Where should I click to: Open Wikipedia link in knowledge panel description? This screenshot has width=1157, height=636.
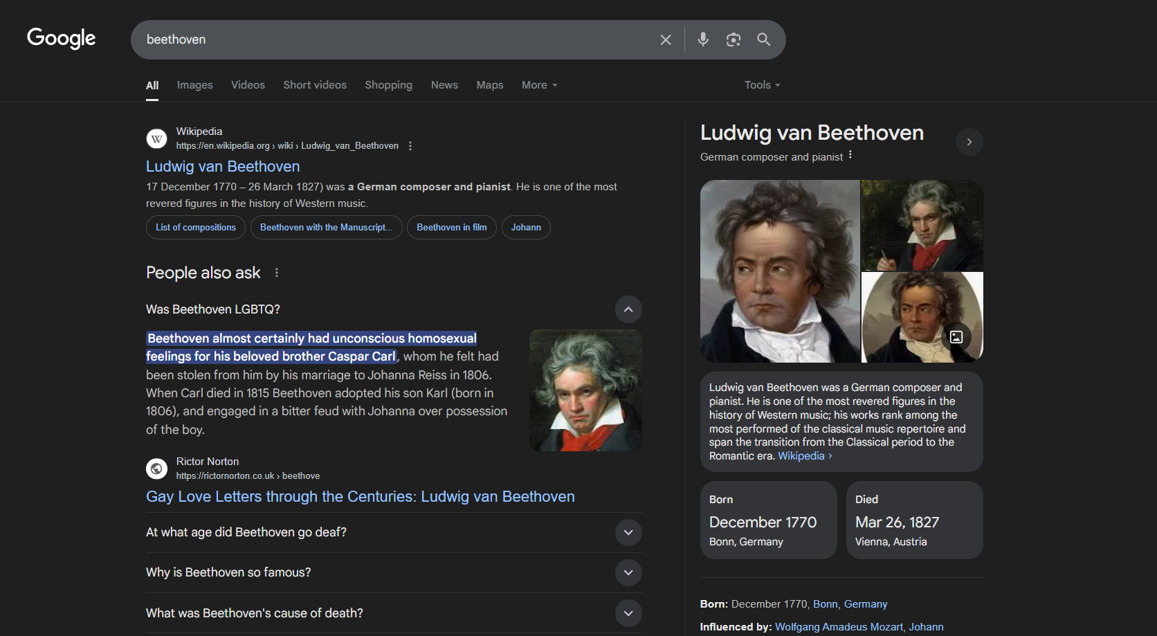[x=805, y=456]
